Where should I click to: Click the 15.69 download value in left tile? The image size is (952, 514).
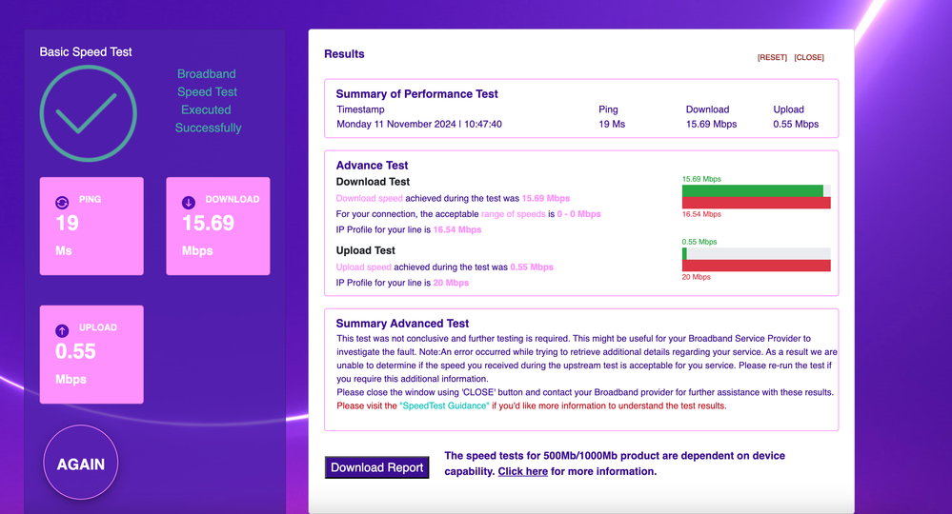click(208, 224)
